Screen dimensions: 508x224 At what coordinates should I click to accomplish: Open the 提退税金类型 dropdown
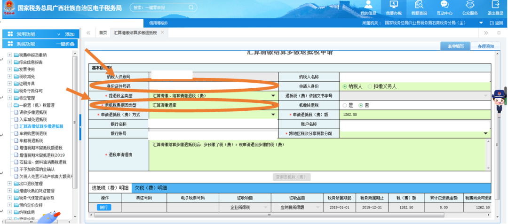tap(273, 96)
